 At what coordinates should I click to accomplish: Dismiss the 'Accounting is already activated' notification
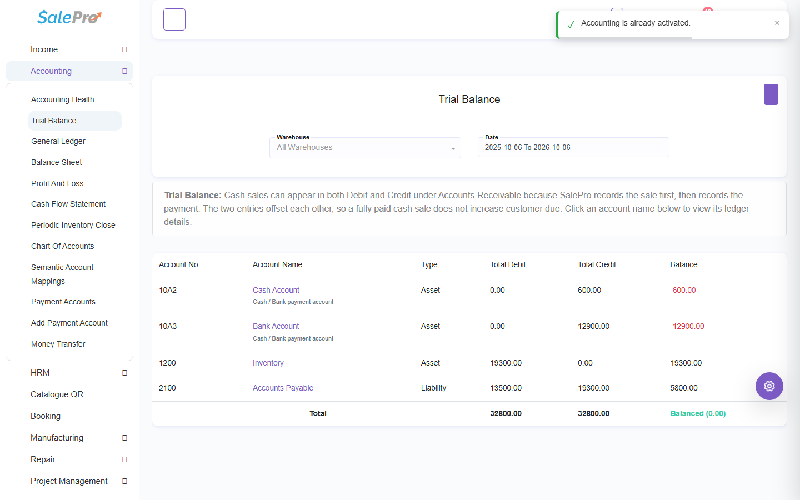coord(777,23)
